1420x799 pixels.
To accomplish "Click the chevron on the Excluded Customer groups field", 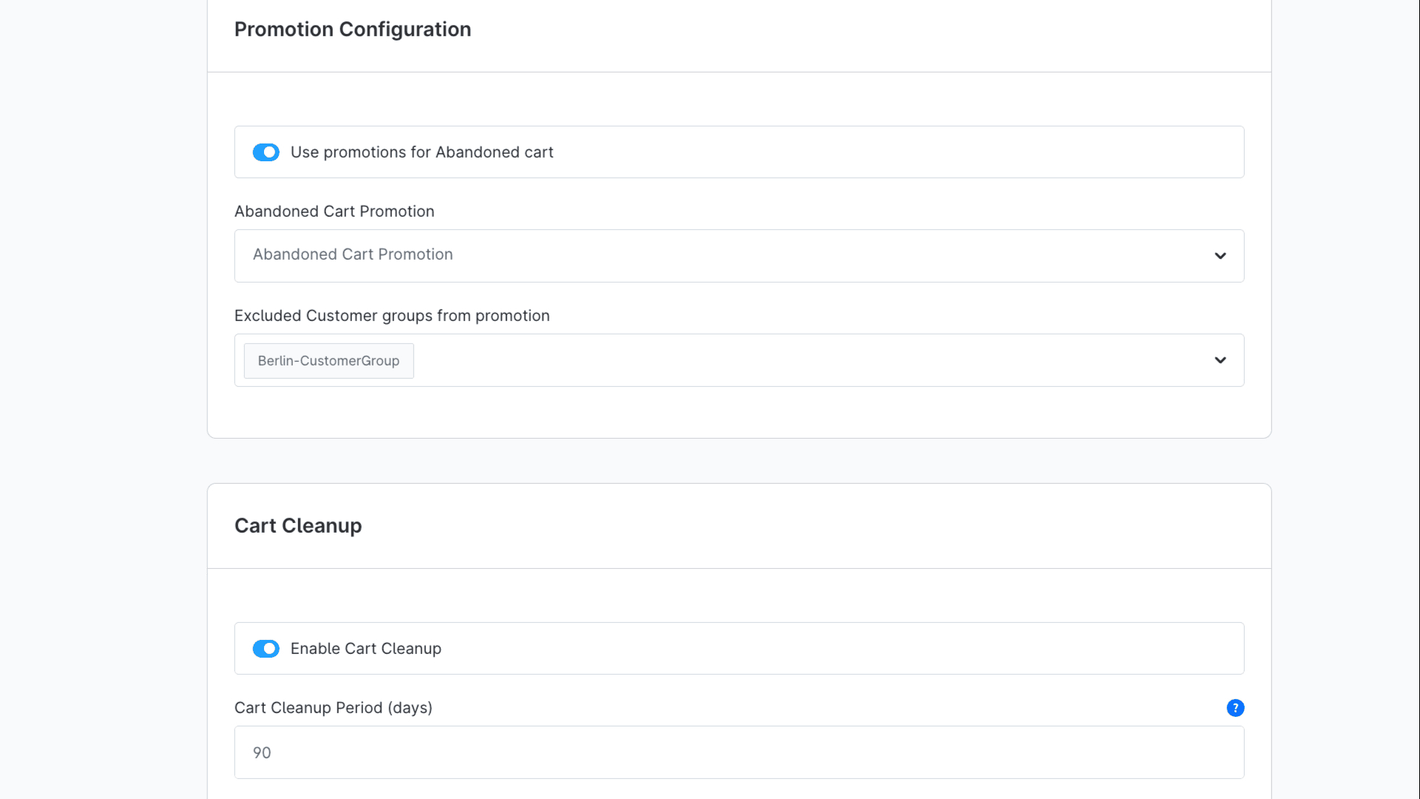I will (1220, 360).
